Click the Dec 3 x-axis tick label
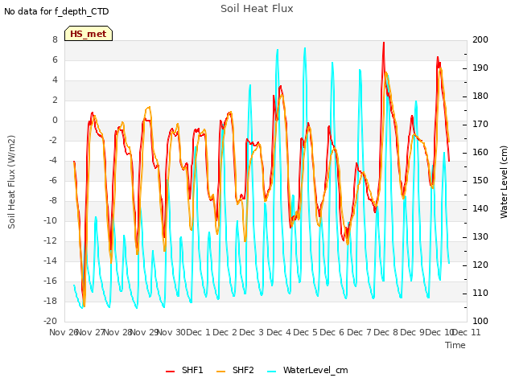The height and width of the screenshot is (386, 515). tap(252, 332)
